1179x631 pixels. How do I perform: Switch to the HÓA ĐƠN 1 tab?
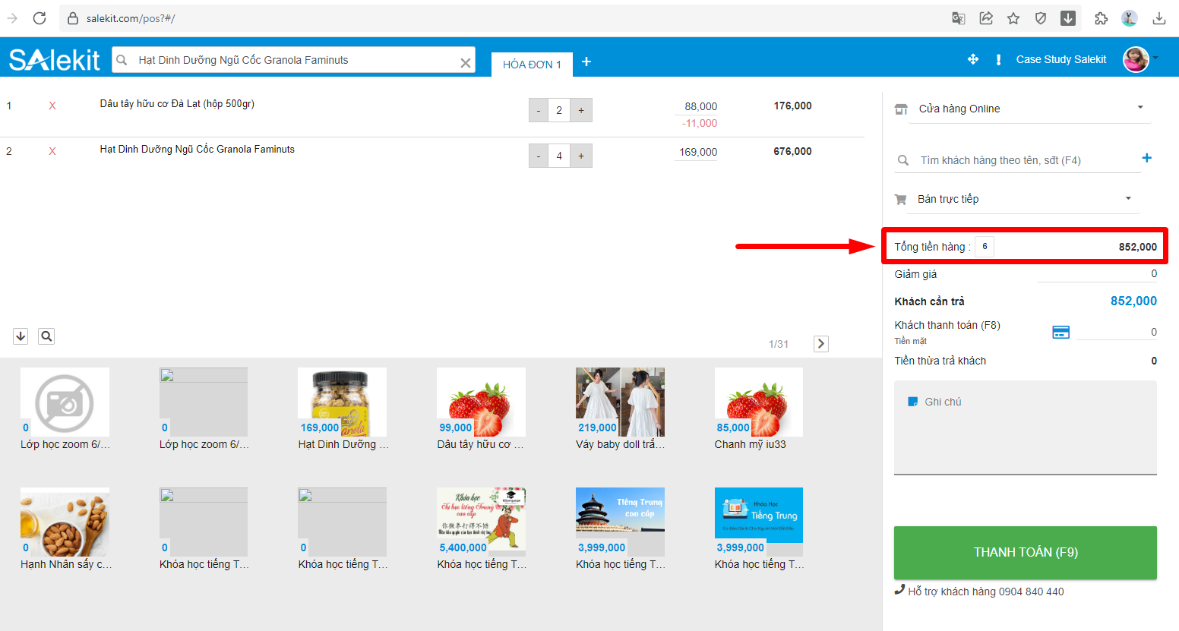point(532,65)
